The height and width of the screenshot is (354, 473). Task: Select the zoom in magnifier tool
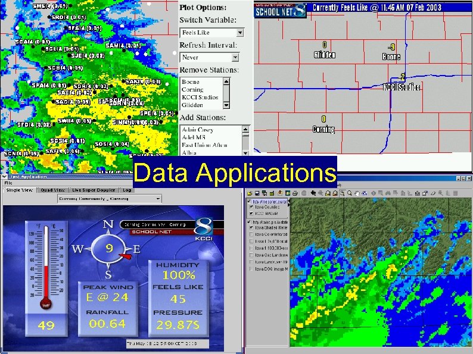(x=343, y=193)
